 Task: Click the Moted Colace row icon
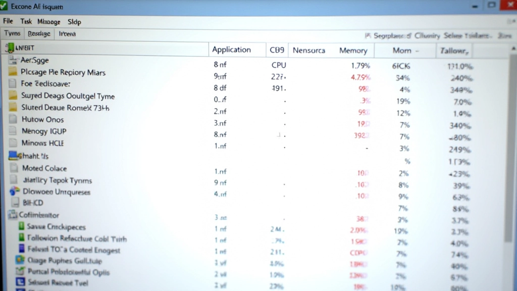point(14,168)
